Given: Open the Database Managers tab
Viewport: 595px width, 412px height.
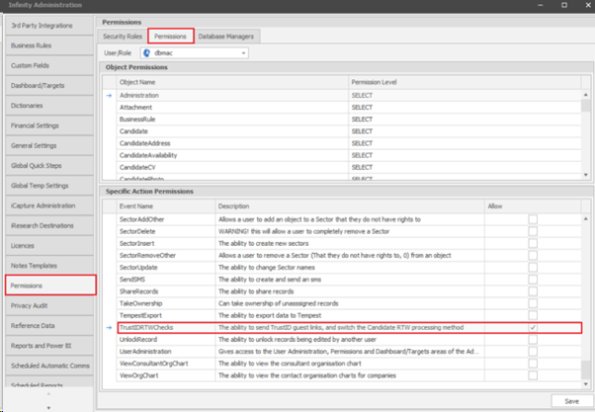Looking at the screenshot, I should point(225,36).
